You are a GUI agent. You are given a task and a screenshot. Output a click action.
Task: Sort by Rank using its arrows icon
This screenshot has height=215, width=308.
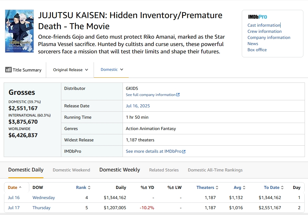[x=89, y=187]
